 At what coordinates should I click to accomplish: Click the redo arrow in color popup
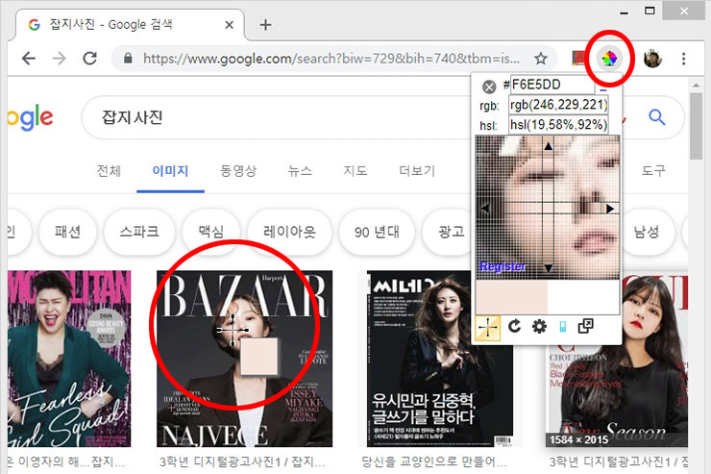[515, 326]
